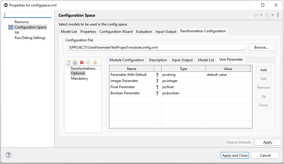Click the new transformation icon
284x164 pixels.
pos(68,62)
